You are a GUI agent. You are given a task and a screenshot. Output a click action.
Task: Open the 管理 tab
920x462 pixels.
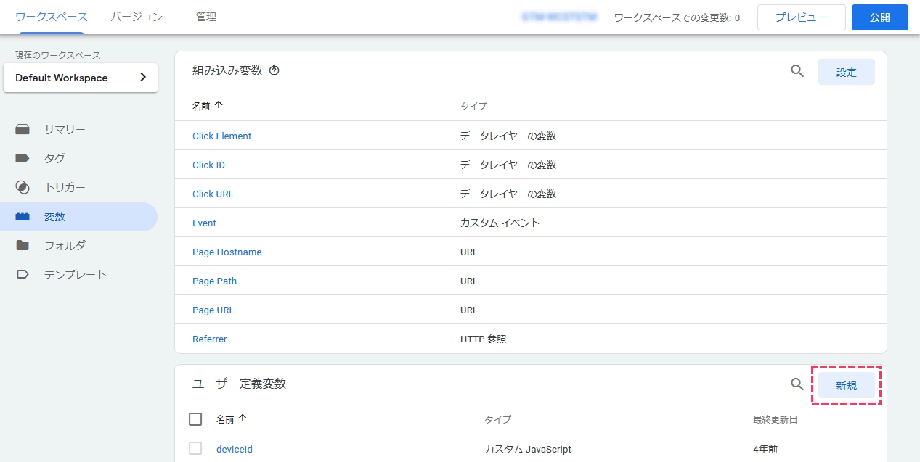coord(207,17)
